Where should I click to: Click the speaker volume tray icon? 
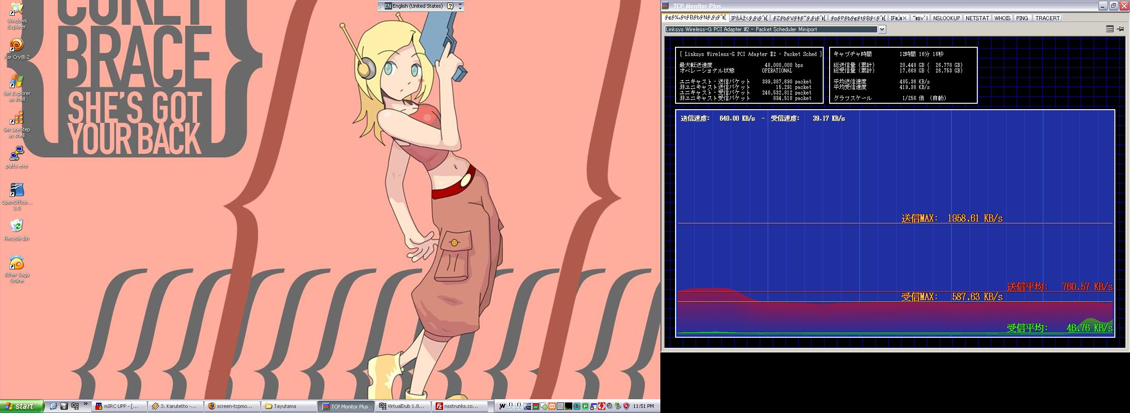[609, 406]
